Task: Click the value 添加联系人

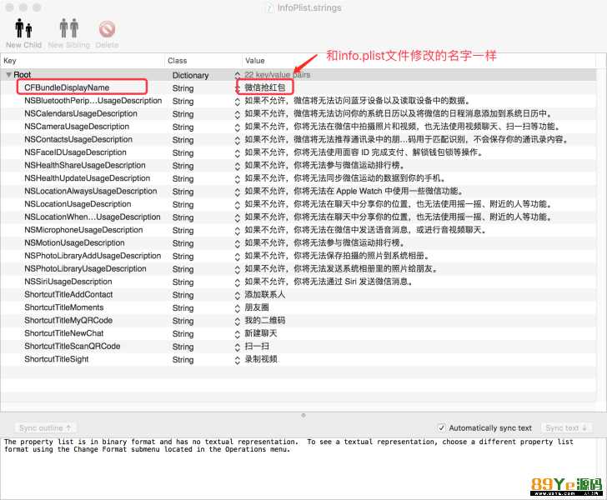Action: point(265,294)
